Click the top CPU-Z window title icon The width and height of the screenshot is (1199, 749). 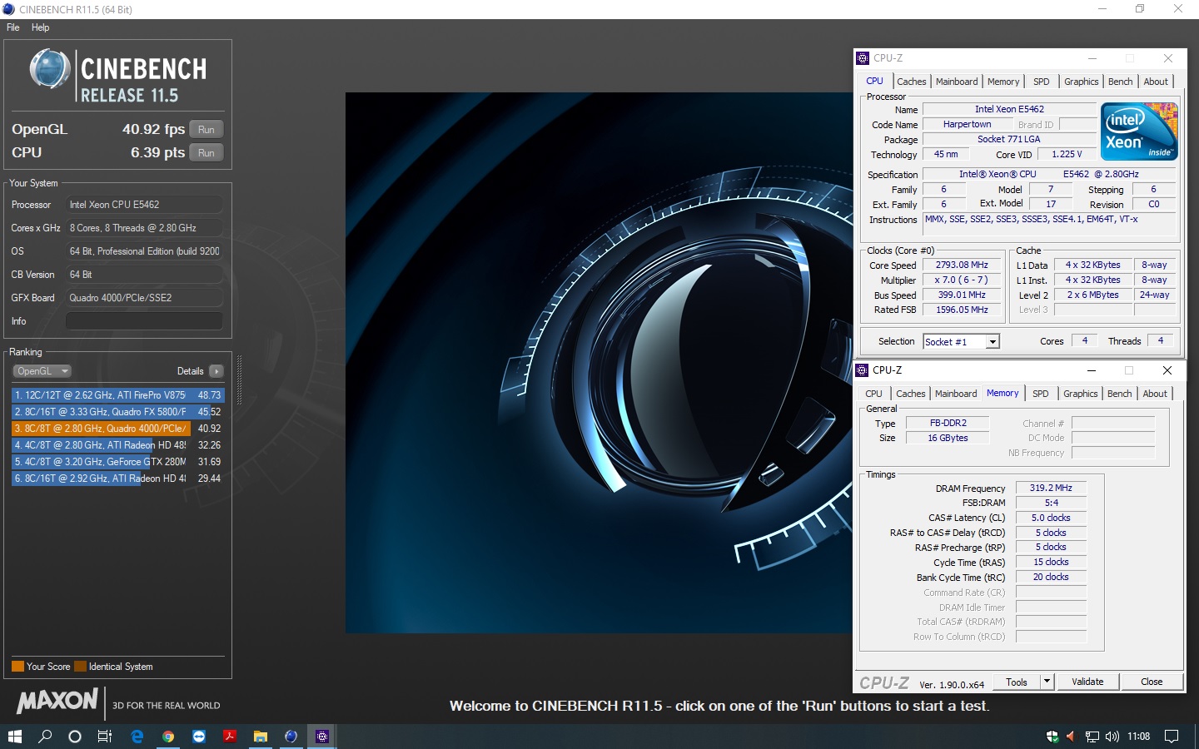point(863,58)
